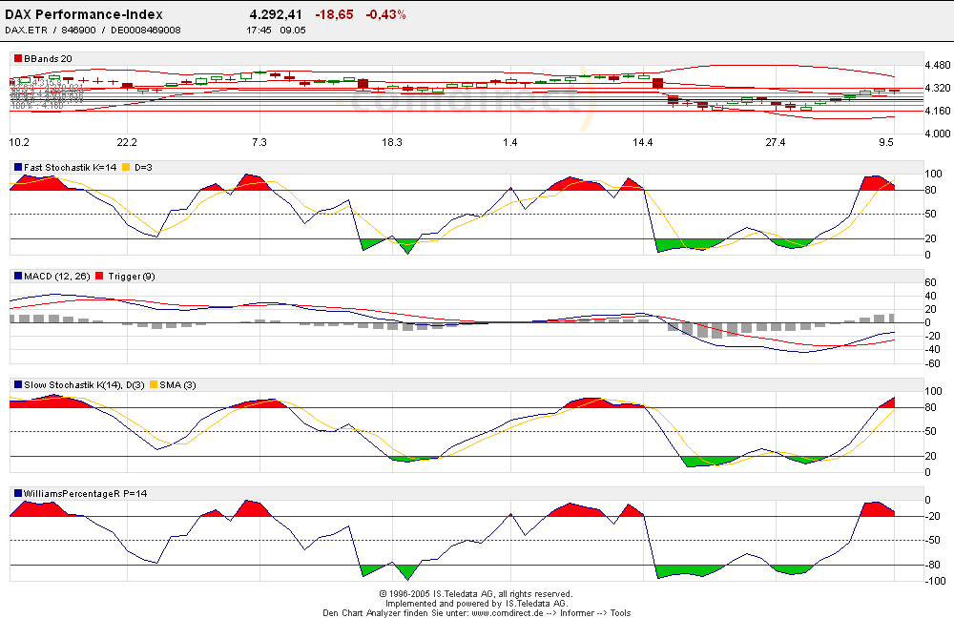Select the DAX Performance-Index title
Screen dimensions: 954x618
[84, 14]
